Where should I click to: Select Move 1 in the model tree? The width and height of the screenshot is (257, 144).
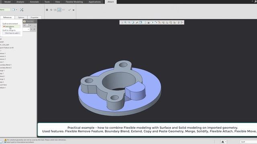[2, 62]
